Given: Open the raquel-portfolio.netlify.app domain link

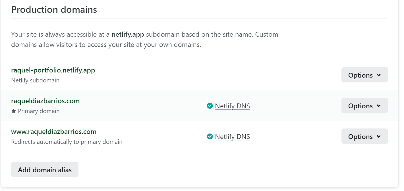Looking at the screenshot, I should click(53, 70).
